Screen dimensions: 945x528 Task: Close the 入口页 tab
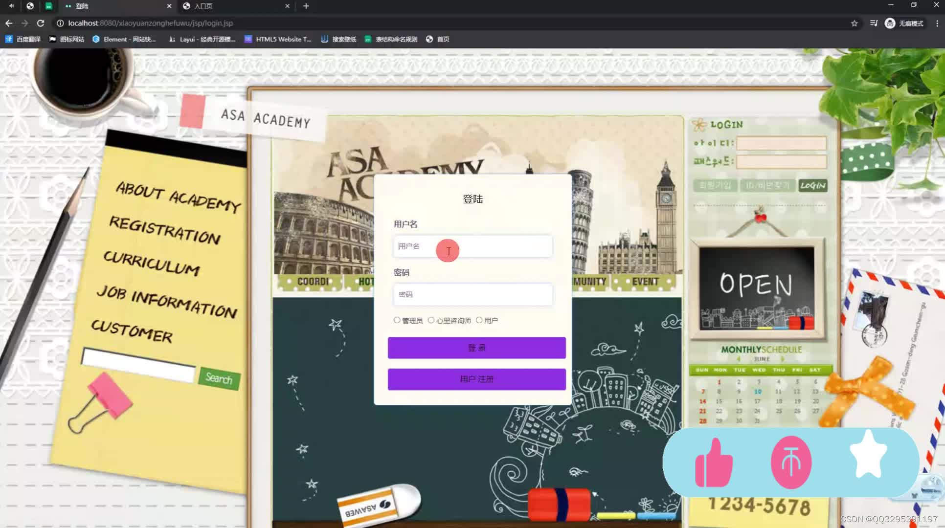[287, 6]
